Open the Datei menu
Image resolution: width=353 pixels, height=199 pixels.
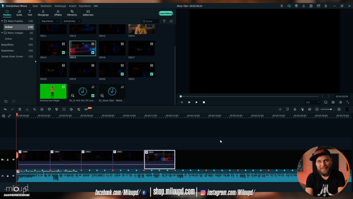36,6
